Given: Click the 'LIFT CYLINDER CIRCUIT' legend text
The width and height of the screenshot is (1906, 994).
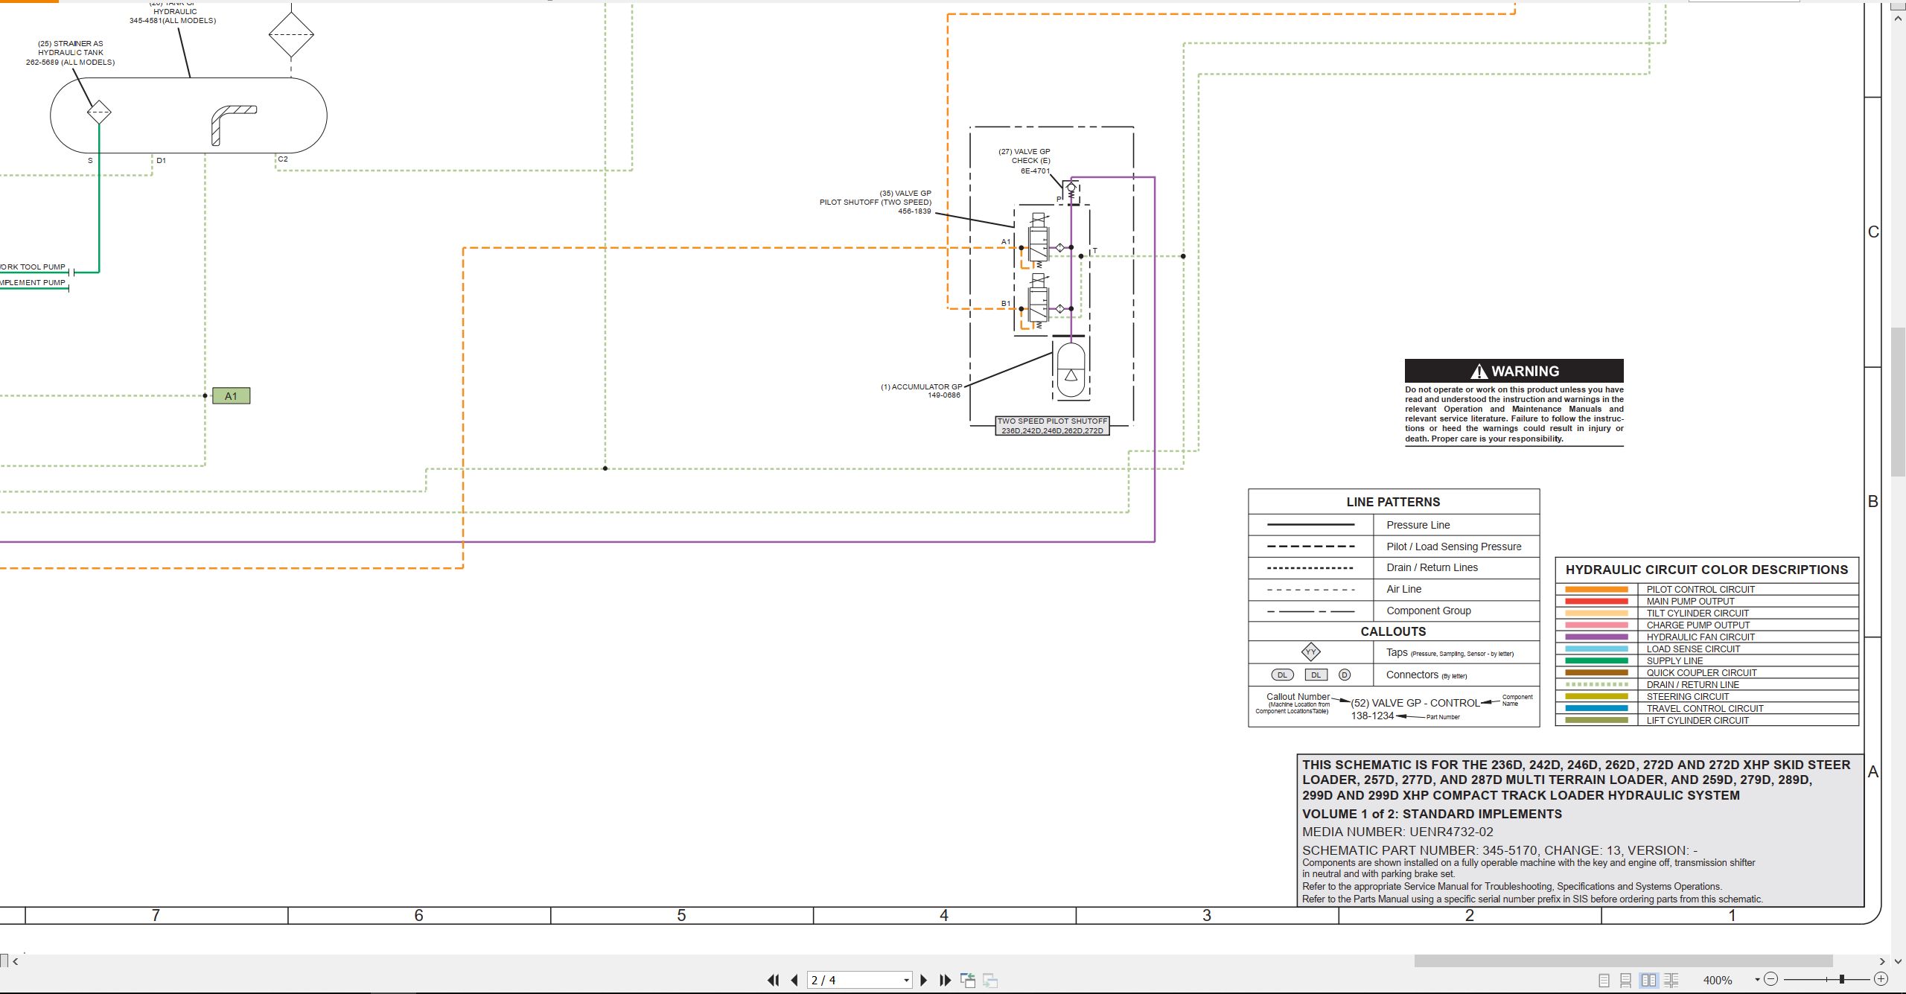Looking at the screenshot, I should [1698, 721].
